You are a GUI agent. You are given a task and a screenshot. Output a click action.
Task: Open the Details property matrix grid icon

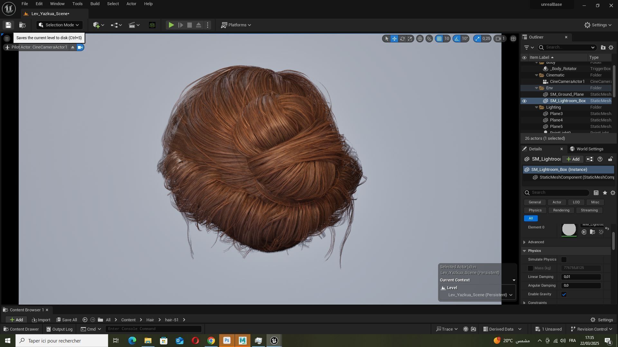pyautogui.click(x=596, y=193)
